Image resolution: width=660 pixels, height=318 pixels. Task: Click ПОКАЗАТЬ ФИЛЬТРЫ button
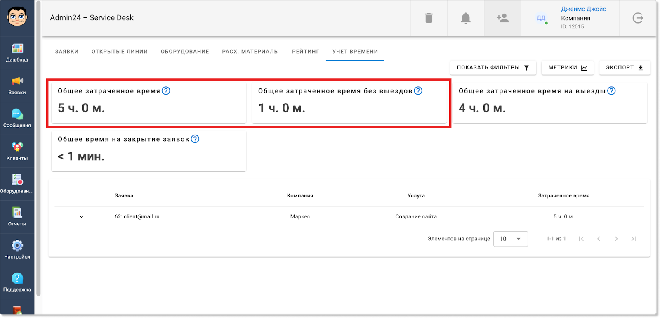pos(493,68)
